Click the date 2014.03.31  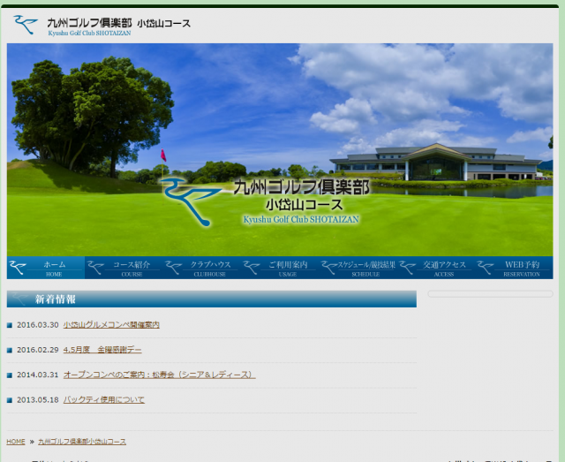tap(37, 375)
